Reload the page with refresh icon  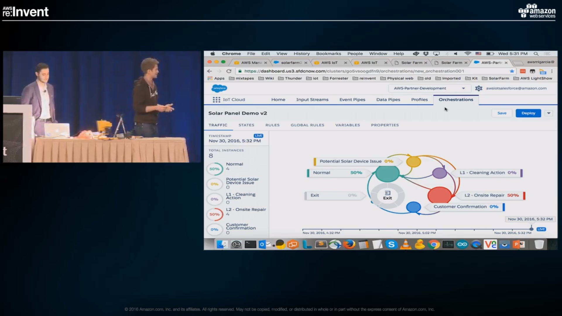[229, 71]
